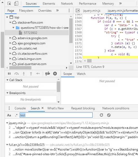Collapse jquery.min.js search results
The image size is (138, 157).
[x=7, y=123]
